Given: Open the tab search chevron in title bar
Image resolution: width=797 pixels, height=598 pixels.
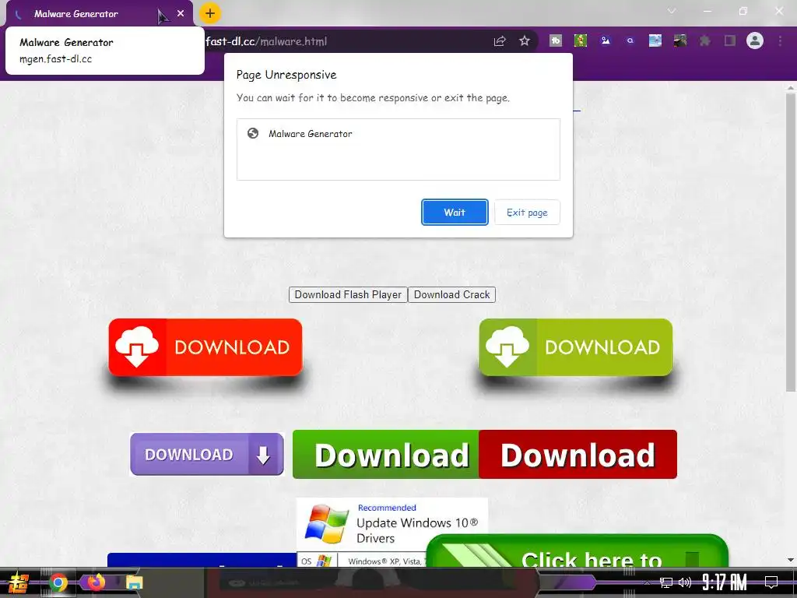Looking at the screenshot, I should pyautogui.click(x=672, y=11).
